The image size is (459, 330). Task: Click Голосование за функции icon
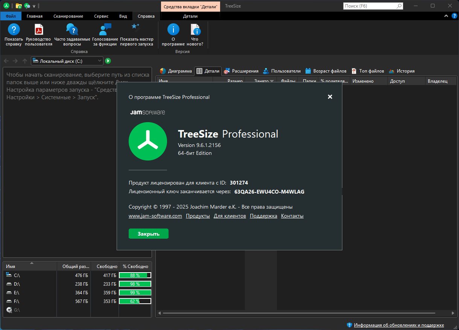(105, 30)
